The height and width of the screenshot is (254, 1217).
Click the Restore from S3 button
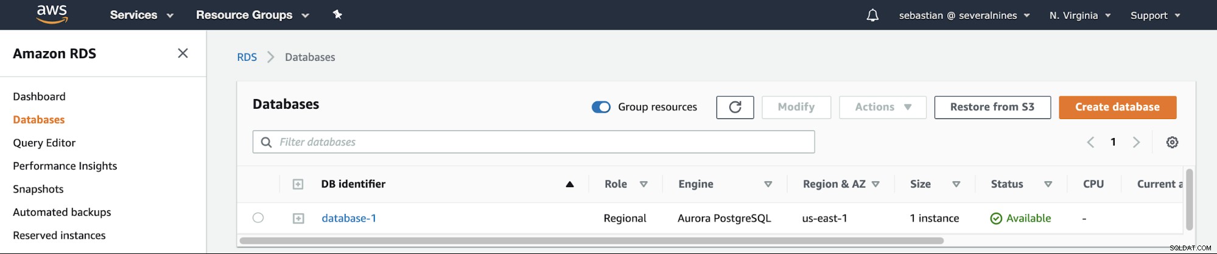pos(992,107)
